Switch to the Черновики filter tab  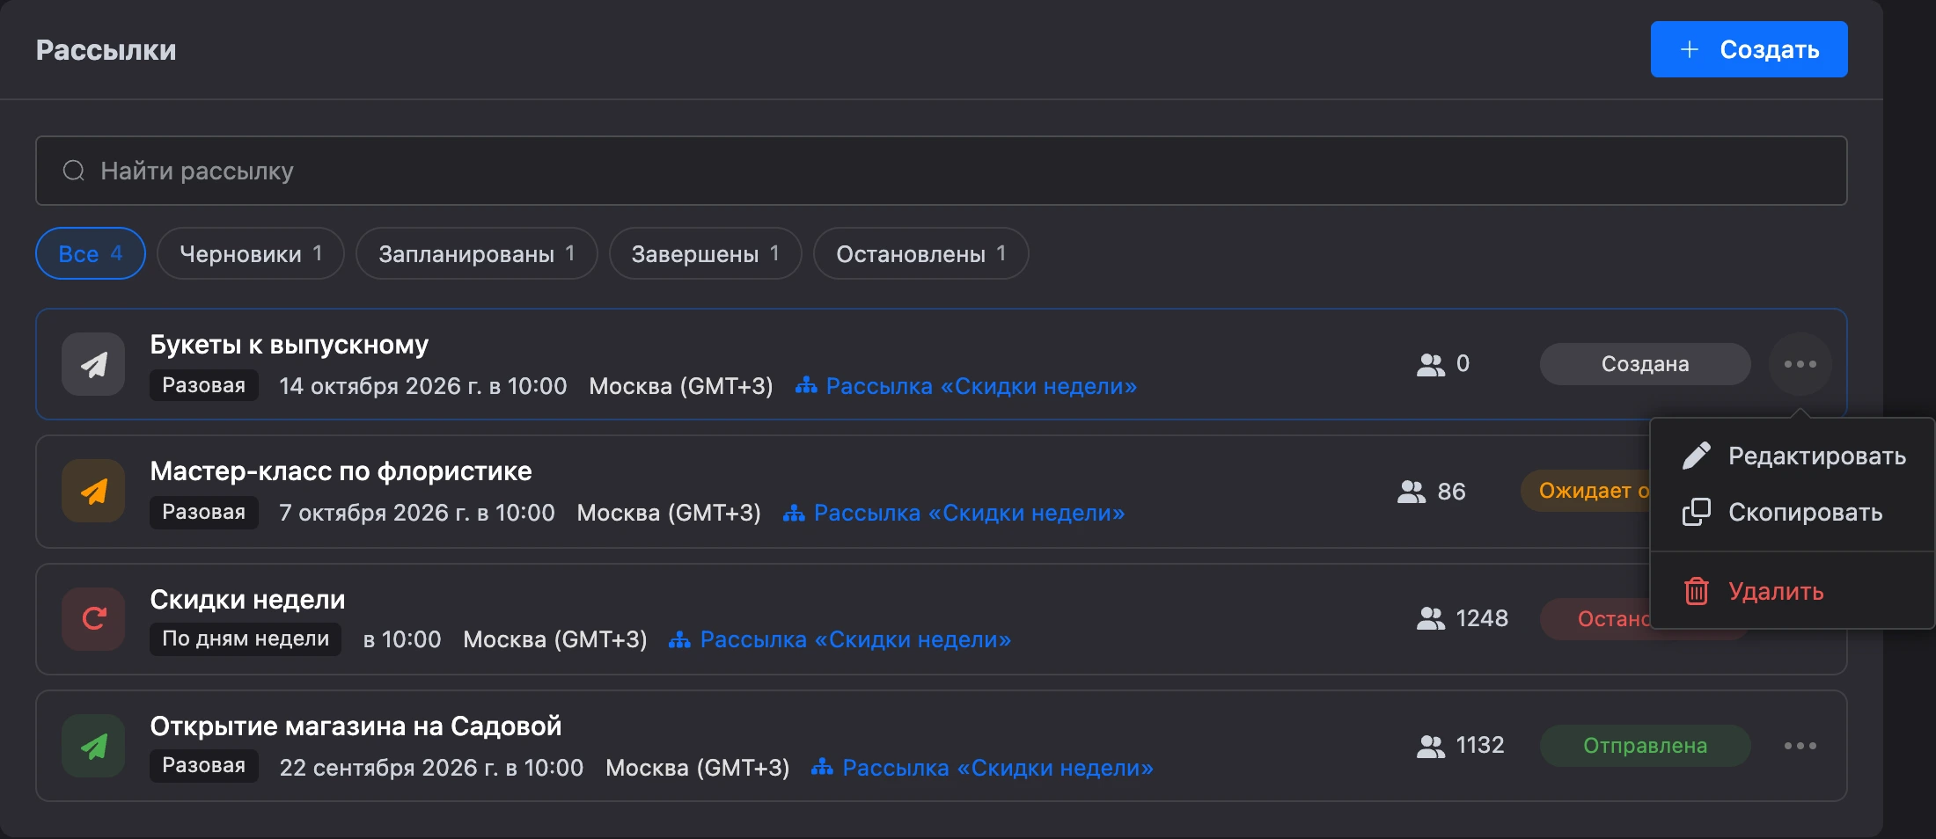[251, 253]
